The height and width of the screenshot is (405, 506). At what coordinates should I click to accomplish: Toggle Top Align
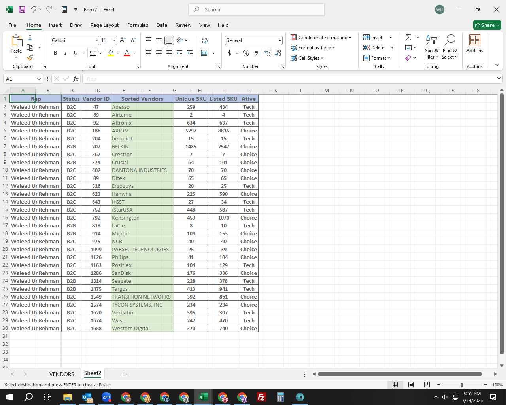149,40
